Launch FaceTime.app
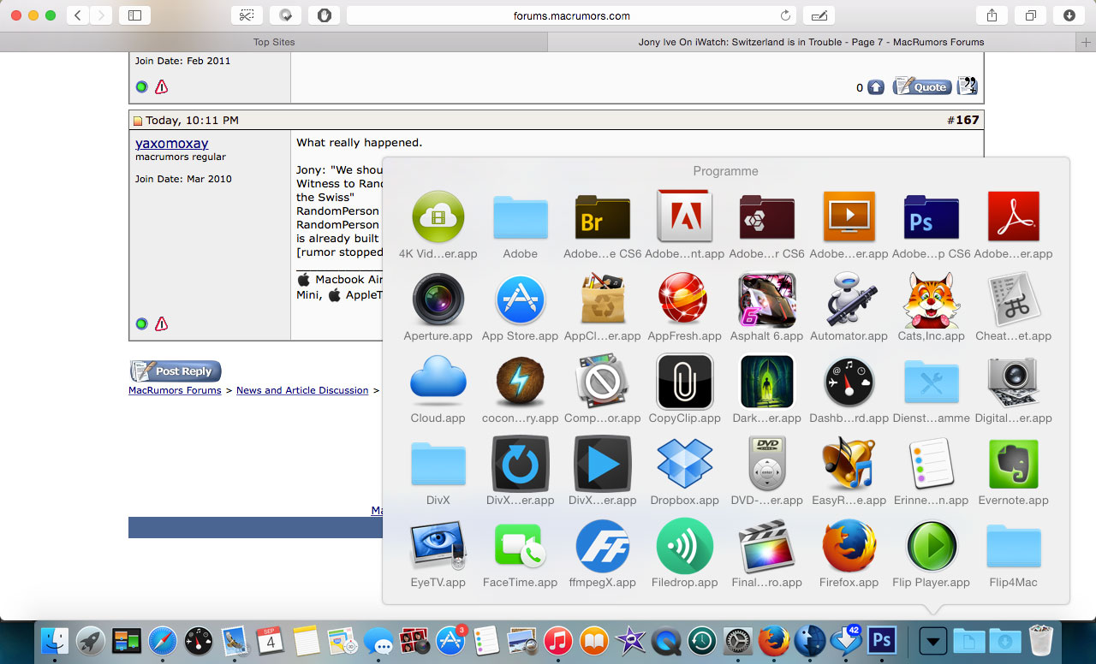The width and height of the screenshot is (1096, 664). click(x=521, y=545)
